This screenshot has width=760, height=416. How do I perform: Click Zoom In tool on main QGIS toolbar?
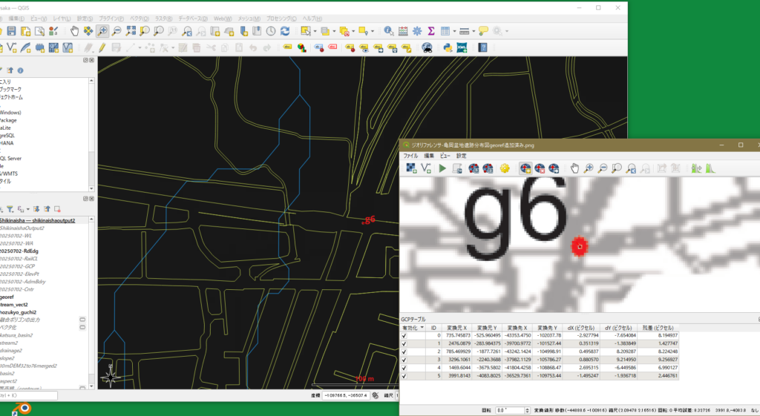[102, 31]
